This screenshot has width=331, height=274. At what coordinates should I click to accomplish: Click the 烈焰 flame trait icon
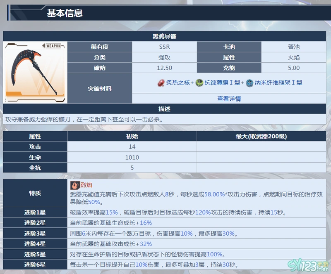[75, 185]
